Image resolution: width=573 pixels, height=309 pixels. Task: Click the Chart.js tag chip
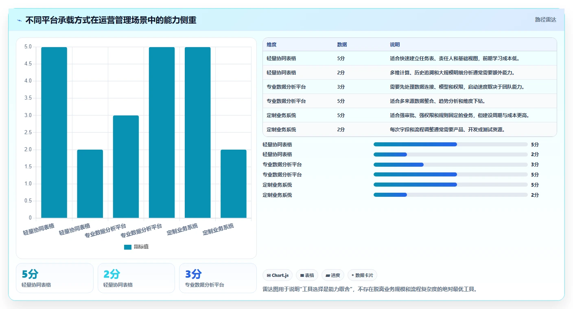(x=278, y=275)
